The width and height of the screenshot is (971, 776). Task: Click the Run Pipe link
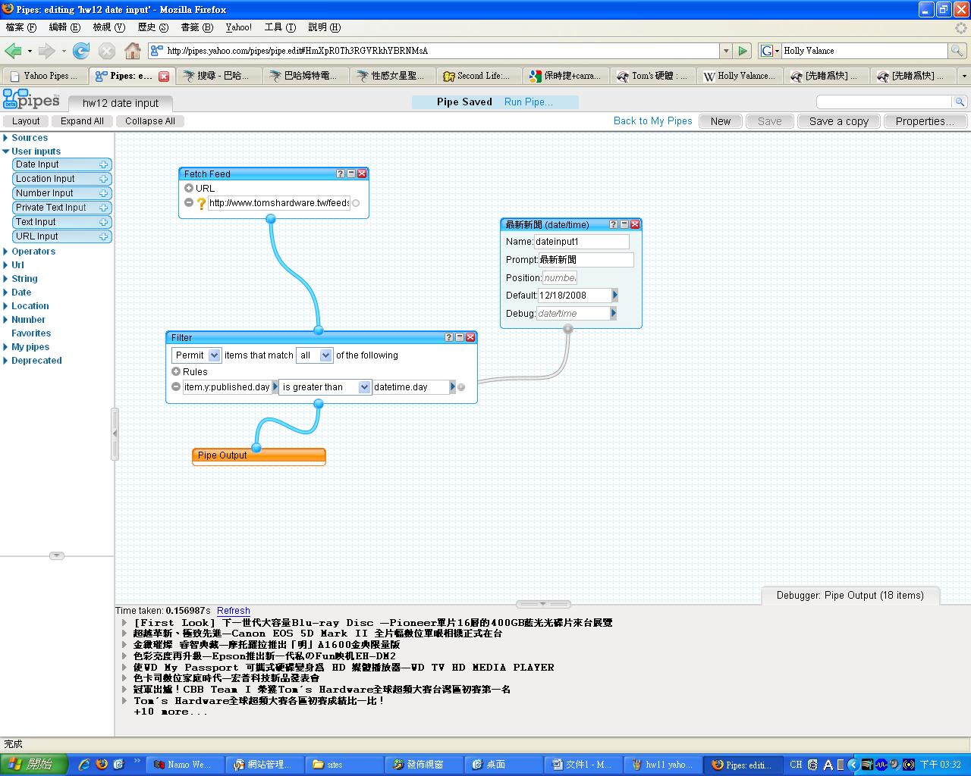529,102
